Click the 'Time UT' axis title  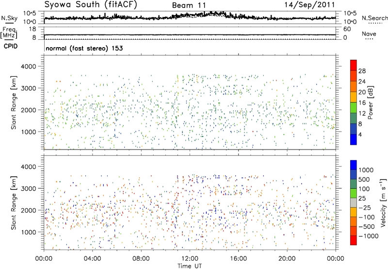pyautogui.click(x=190, y=266)
